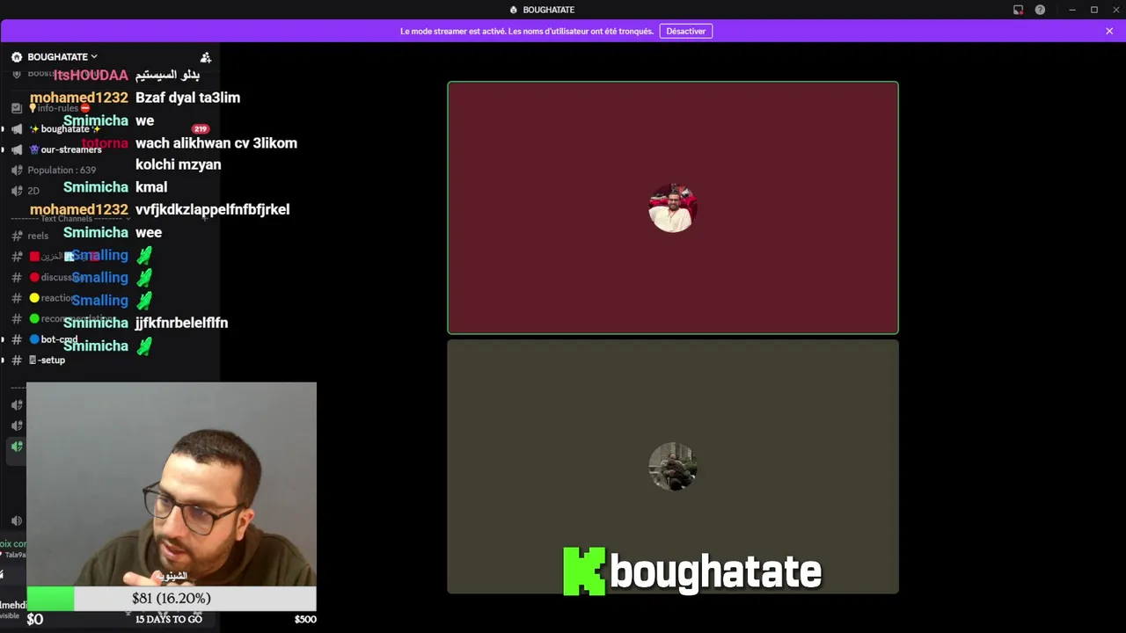The height and width of the screenshot is (633, 1126).
Task: Click the 219 unread mentions badge
Action: [x=200, y=129]
